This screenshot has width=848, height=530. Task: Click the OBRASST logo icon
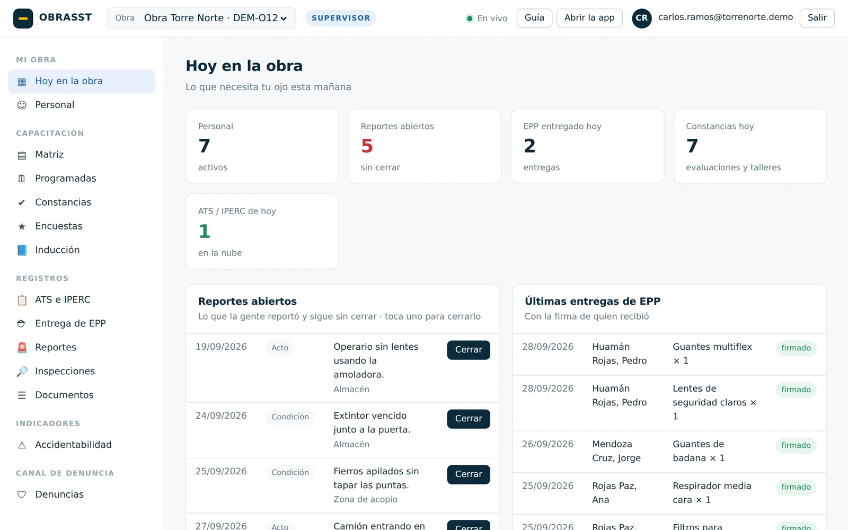click(23, 18)
